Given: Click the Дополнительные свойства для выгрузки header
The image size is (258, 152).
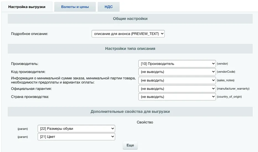Looking at the screenshot, I should pos(130,112).
